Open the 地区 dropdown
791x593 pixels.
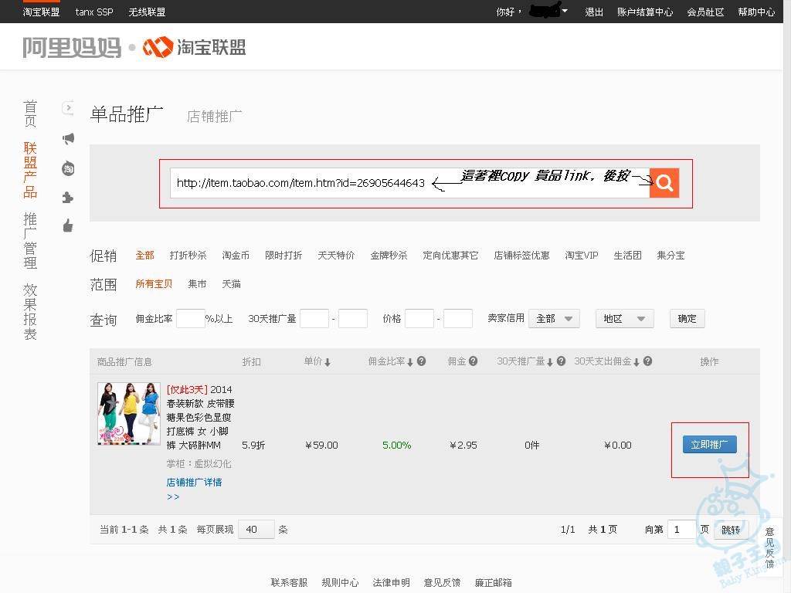[x=624, y=319]
